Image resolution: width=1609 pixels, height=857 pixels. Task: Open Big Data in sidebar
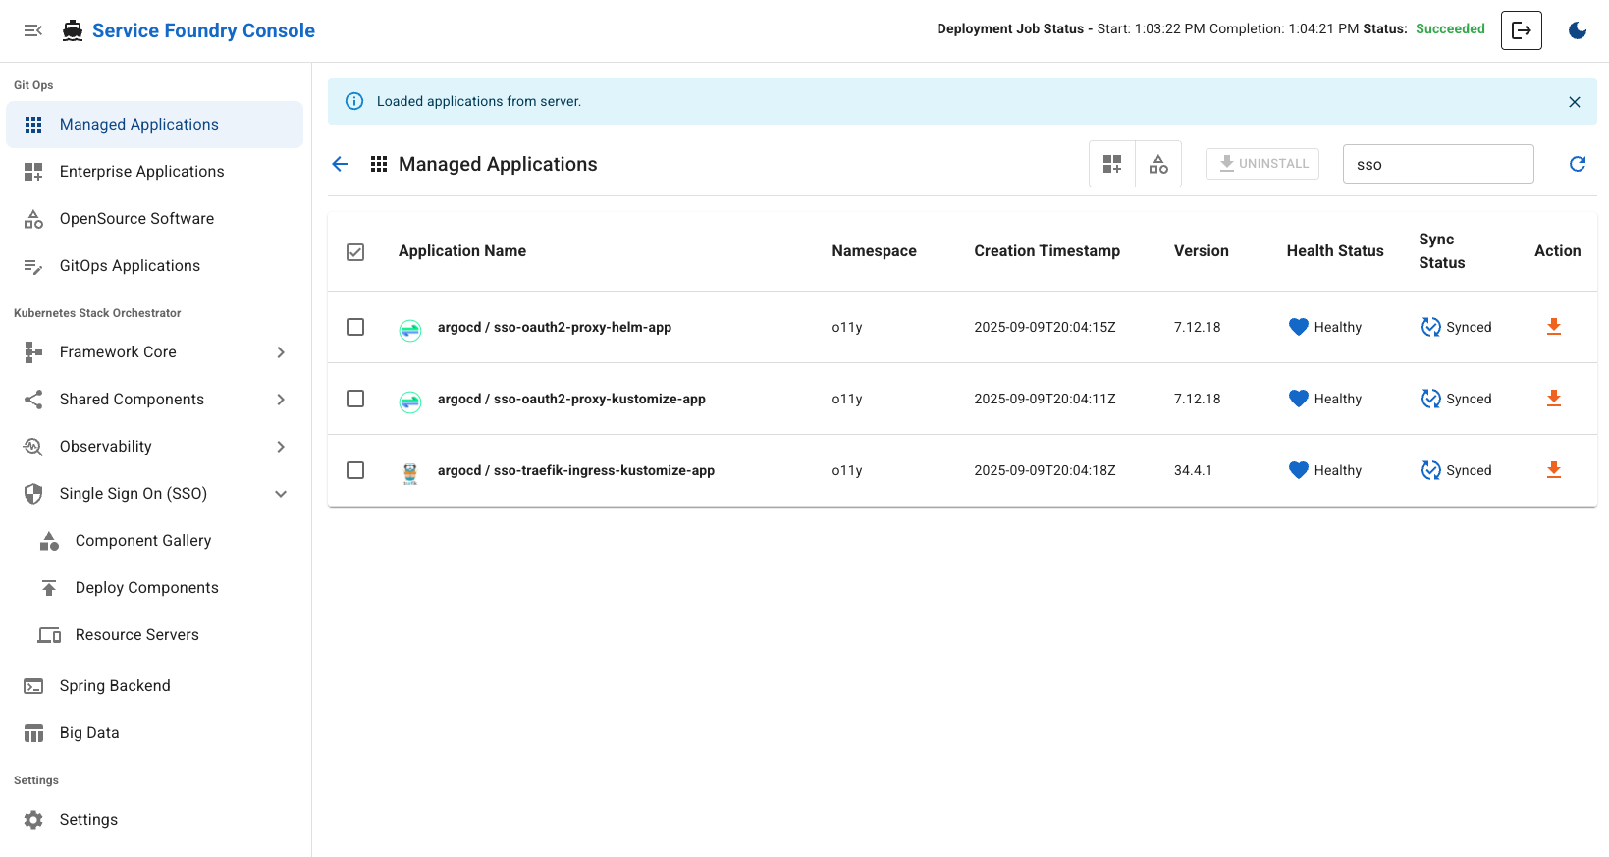click(154, 733)
